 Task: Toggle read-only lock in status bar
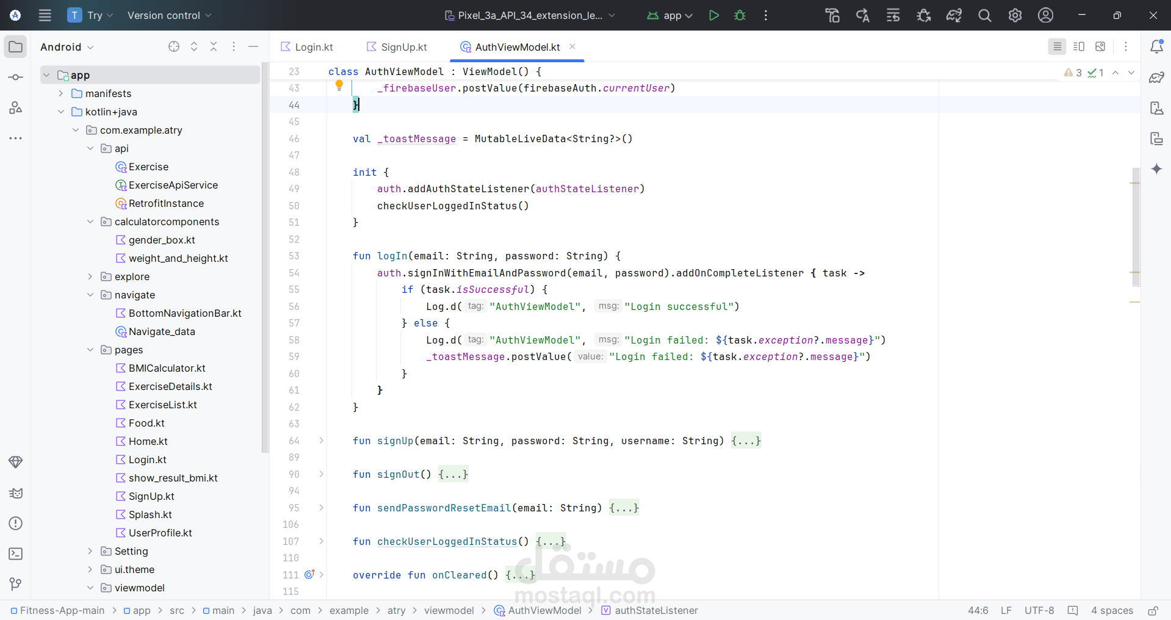click(x=1153, y=610)
